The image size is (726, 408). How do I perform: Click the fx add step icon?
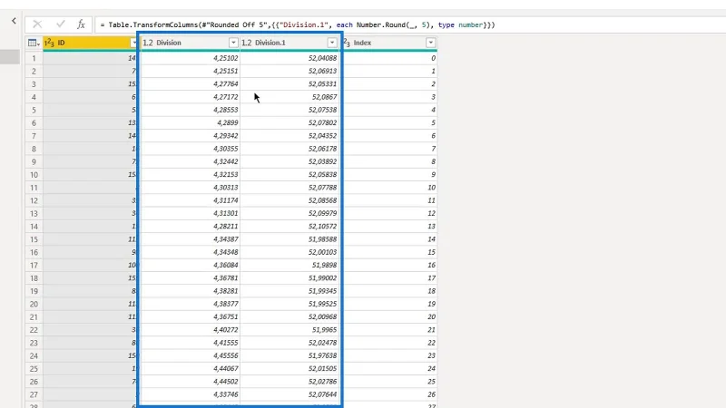[81, 24]
